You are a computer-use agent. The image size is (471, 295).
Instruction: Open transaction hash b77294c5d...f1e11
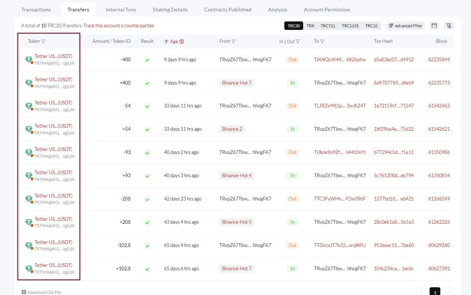click(x=394, y=152)
